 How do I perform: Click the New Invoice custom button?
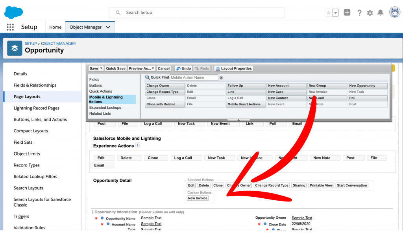click(x=198, y=198)
